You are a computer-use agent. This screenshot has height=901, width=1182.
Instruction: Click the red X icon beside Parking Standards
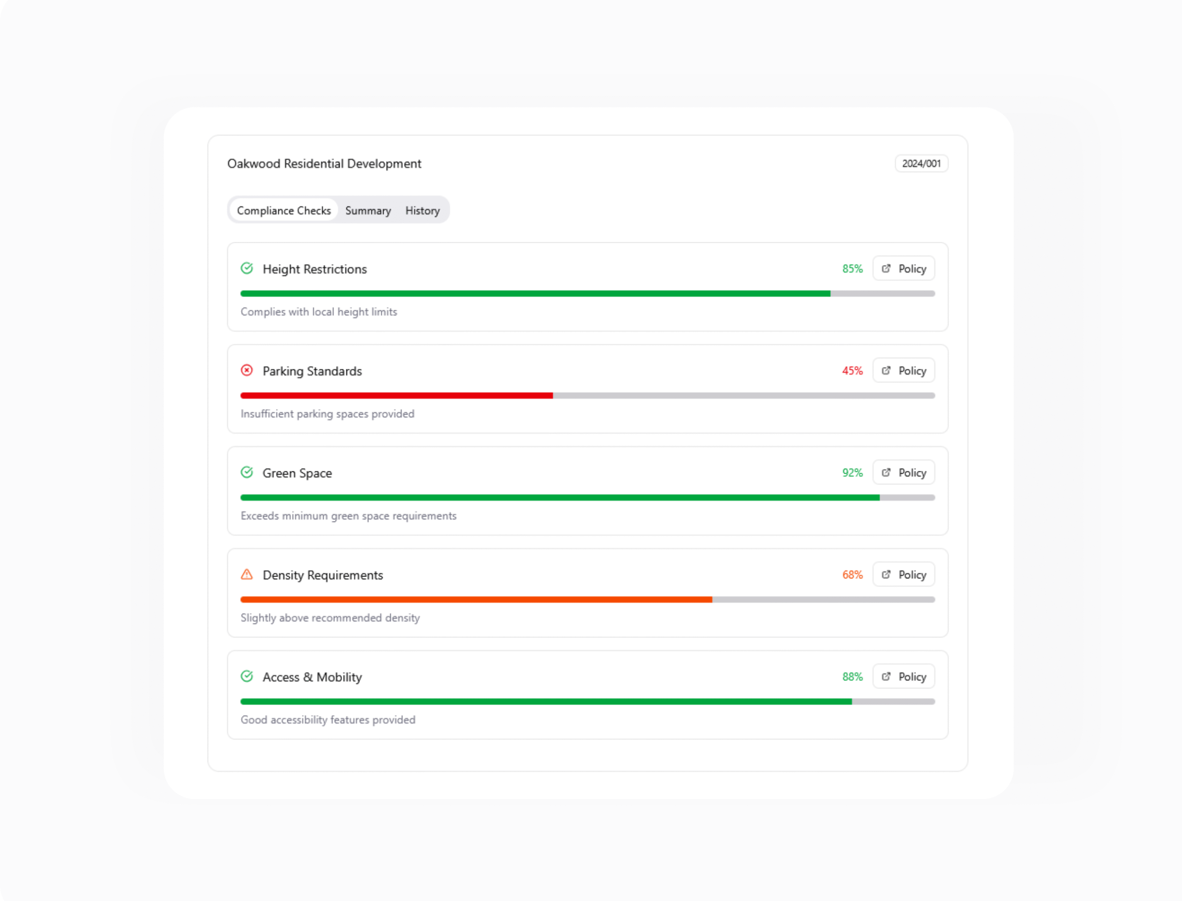point(247,370)
